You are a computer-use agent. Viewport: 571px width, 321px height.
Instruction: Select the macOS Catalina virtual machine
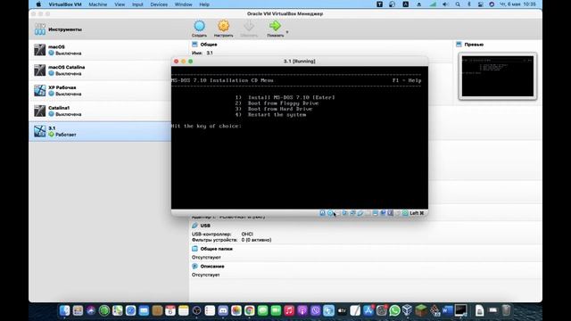(109, 70)
